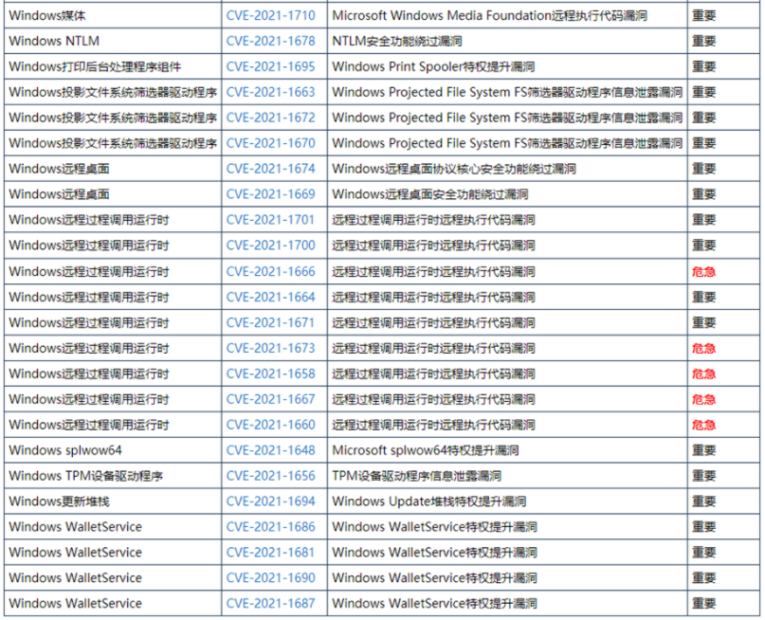Click 'Microsoft splwow64特权提升漏洞' text
765x620 pixels.
click(426, 450)
